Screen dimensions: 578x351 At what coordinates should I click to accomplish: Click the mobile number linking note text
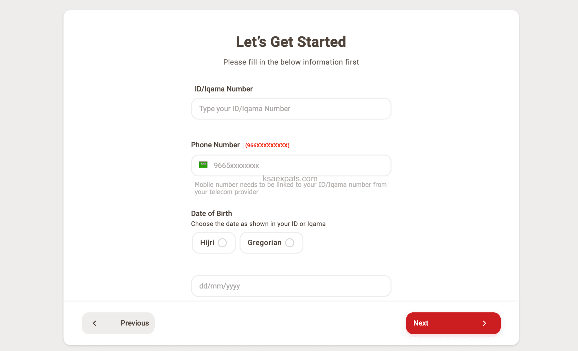tap(290, 188)
